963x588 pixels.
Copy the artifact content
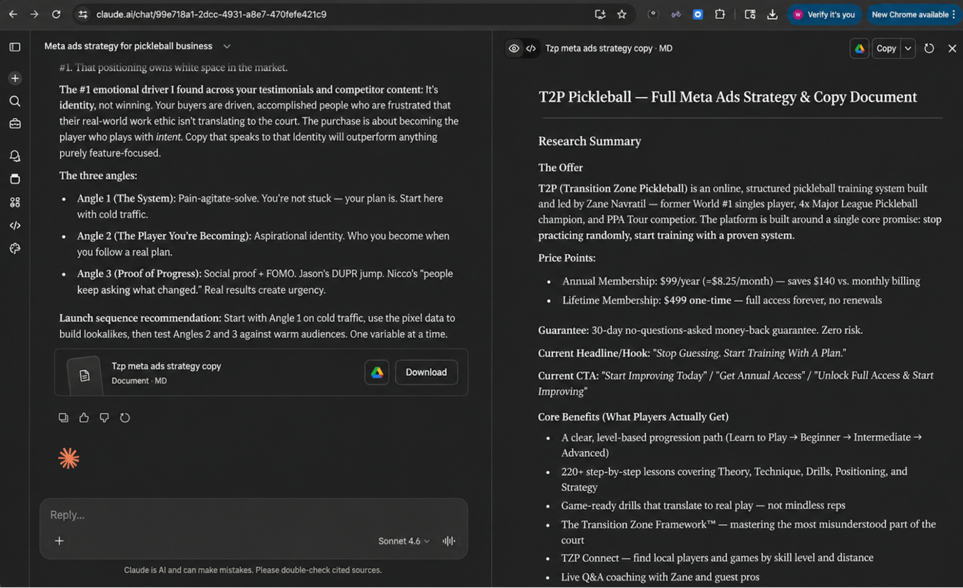(886, 48)
